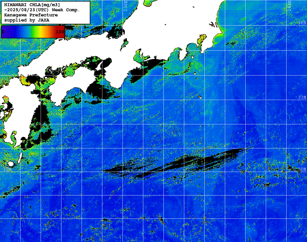Click the '144E' longitude label
The height and width of the screenshot is (242, 307).
pyautogui.click(x=289, y=6)
